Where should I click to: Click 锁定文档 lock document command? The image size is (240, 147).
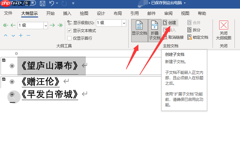(198, 37)
